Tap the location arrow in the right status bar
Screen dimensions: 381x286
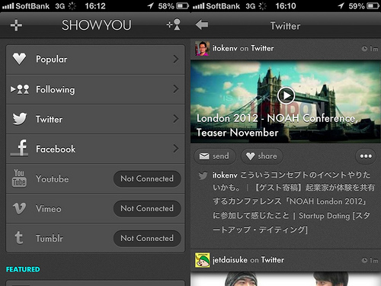[341, 5]
